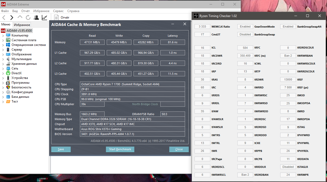Click the CPU Type OctalCore AMD Ryzen field
Screen dimensions: 327x182
[x=132, y=84]
